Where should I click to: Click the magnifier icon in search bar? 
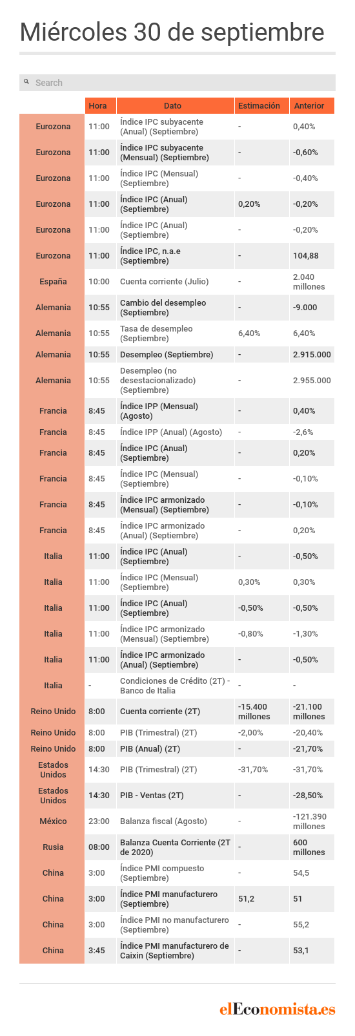click(26, 82)
